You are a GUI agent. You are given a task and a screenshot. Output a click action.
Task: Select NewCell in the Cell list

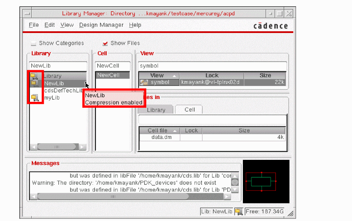pyautogui.click(x=108, y=75)
